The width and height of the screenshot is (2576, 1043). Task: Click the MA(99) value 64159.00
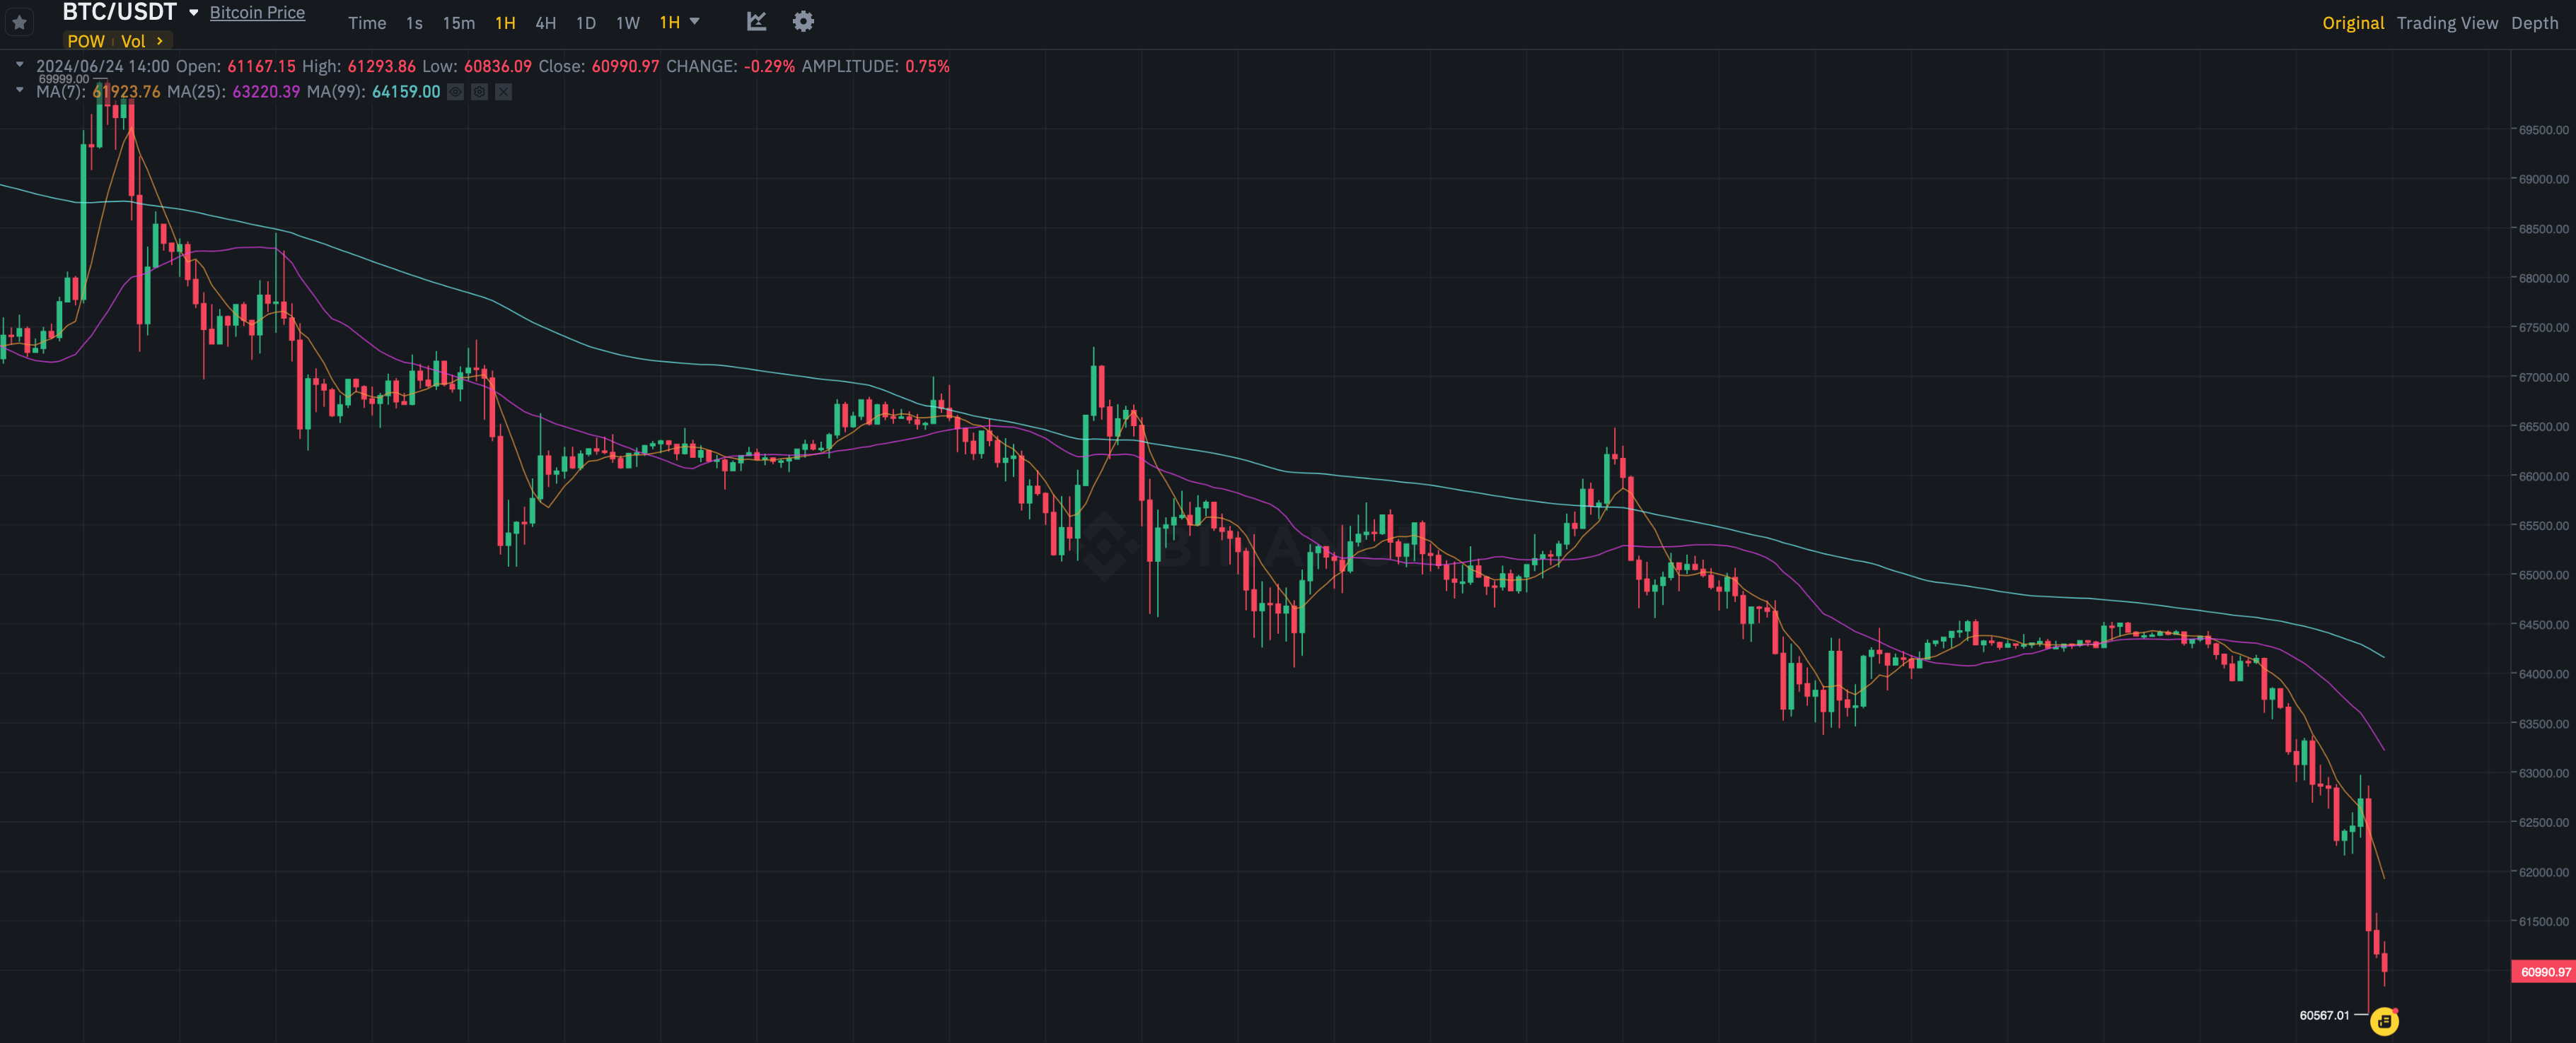(x=406, y=92)
